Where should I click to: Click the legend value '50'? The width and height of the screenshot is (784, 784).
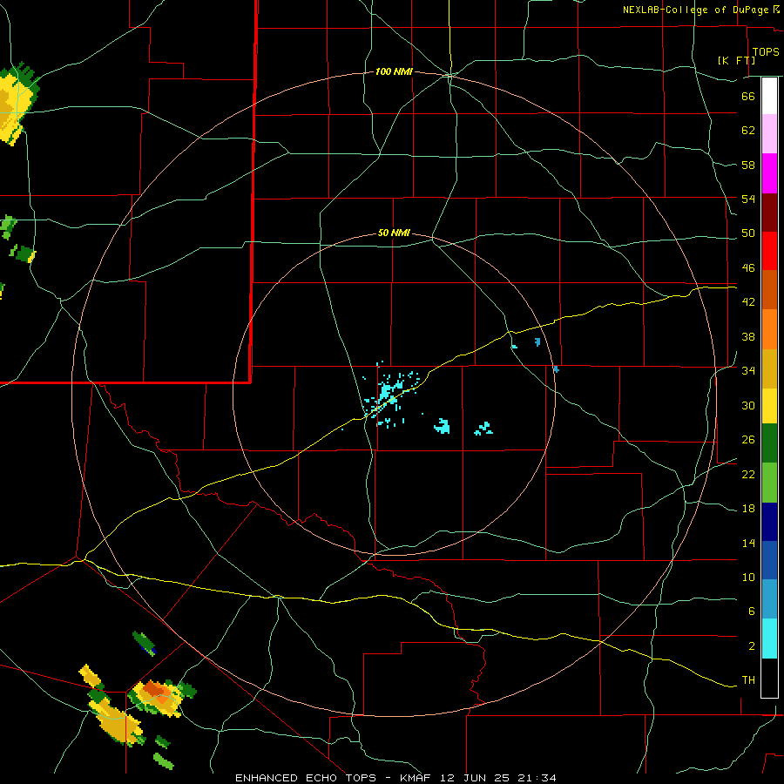tap(748, 233)
